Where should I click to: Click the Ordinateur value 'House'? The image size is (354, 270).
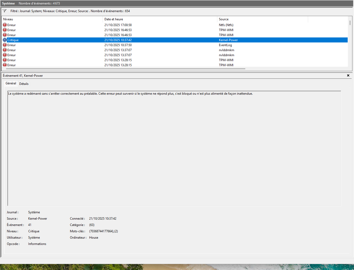94,238
